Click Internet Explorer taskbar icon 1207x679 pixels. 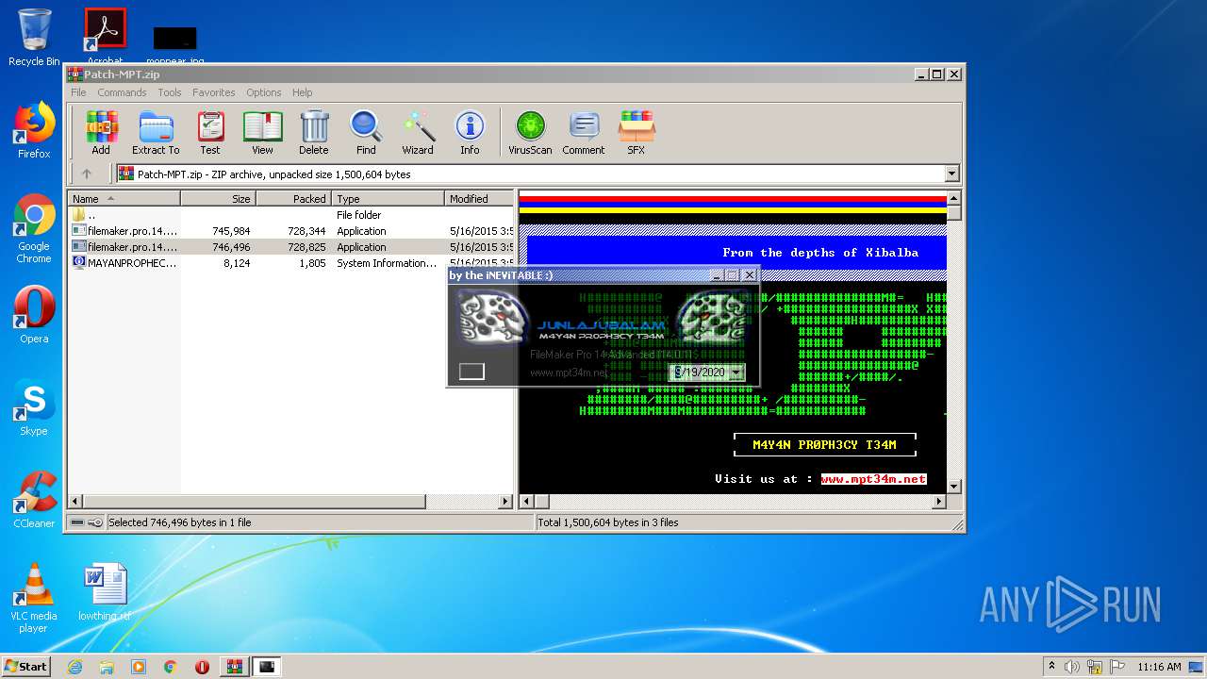[75, 667]
